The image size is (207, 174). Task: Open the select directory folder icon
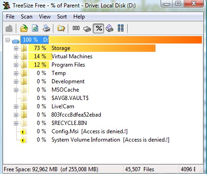[x=24, y=28]
